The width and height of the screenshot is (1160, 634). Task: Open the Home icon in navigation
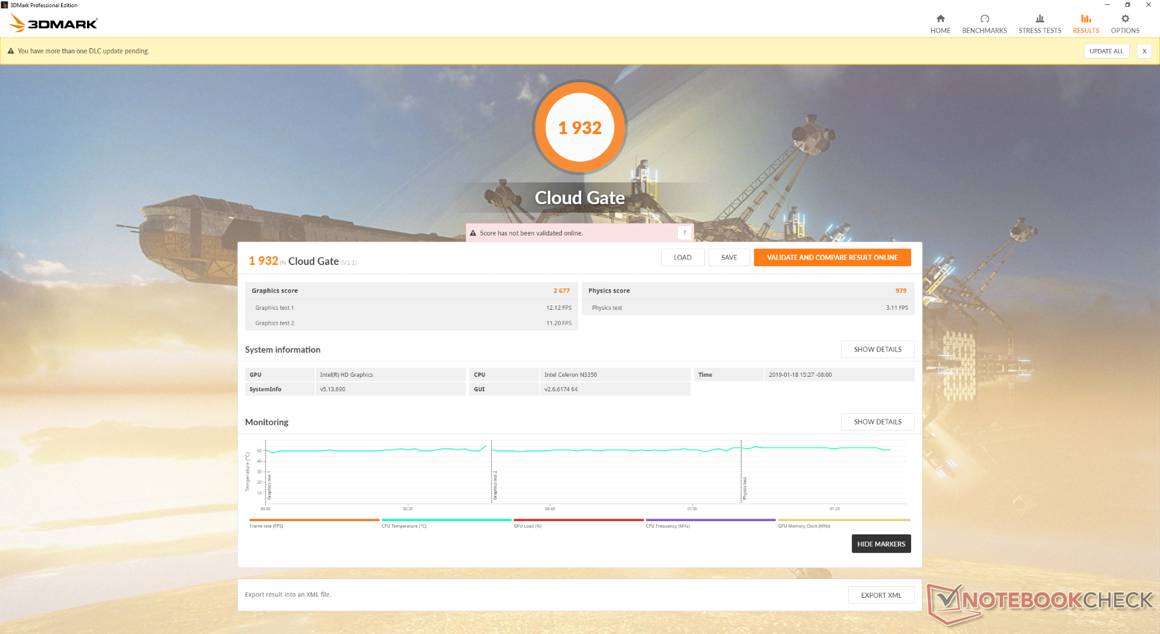pos(940,19)
